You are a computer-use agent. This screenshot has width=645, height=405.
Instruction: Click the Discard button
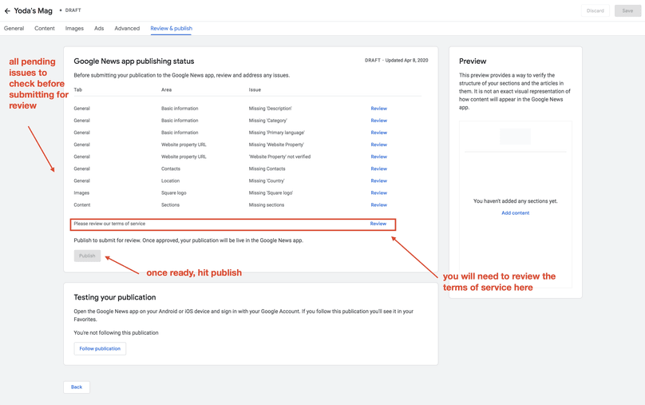click(596, 11)
